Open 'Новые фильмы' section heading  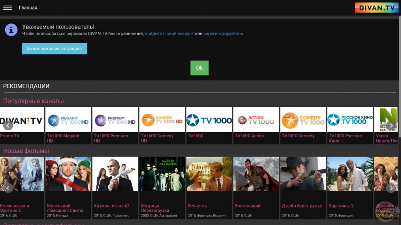tap(26, 150)
